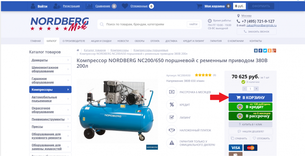Screen dimensions: 305x156
Task: Open the percent Кредит icon
Action: tap(171, 105)
